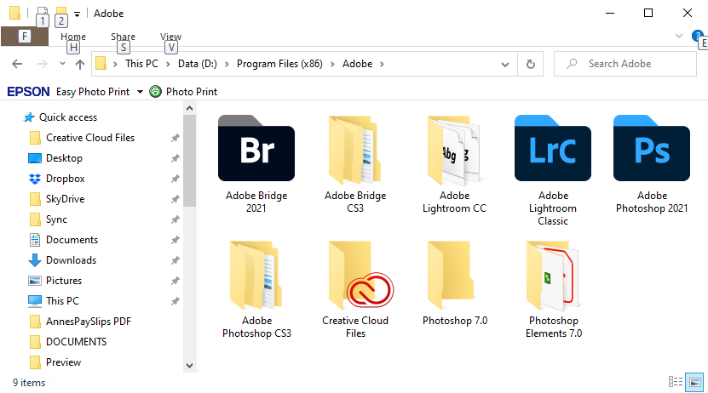The image size is (708, 393).
Task: Toggle the pin next to This PC
Action: pyautogui.click(x=176, y=301)
